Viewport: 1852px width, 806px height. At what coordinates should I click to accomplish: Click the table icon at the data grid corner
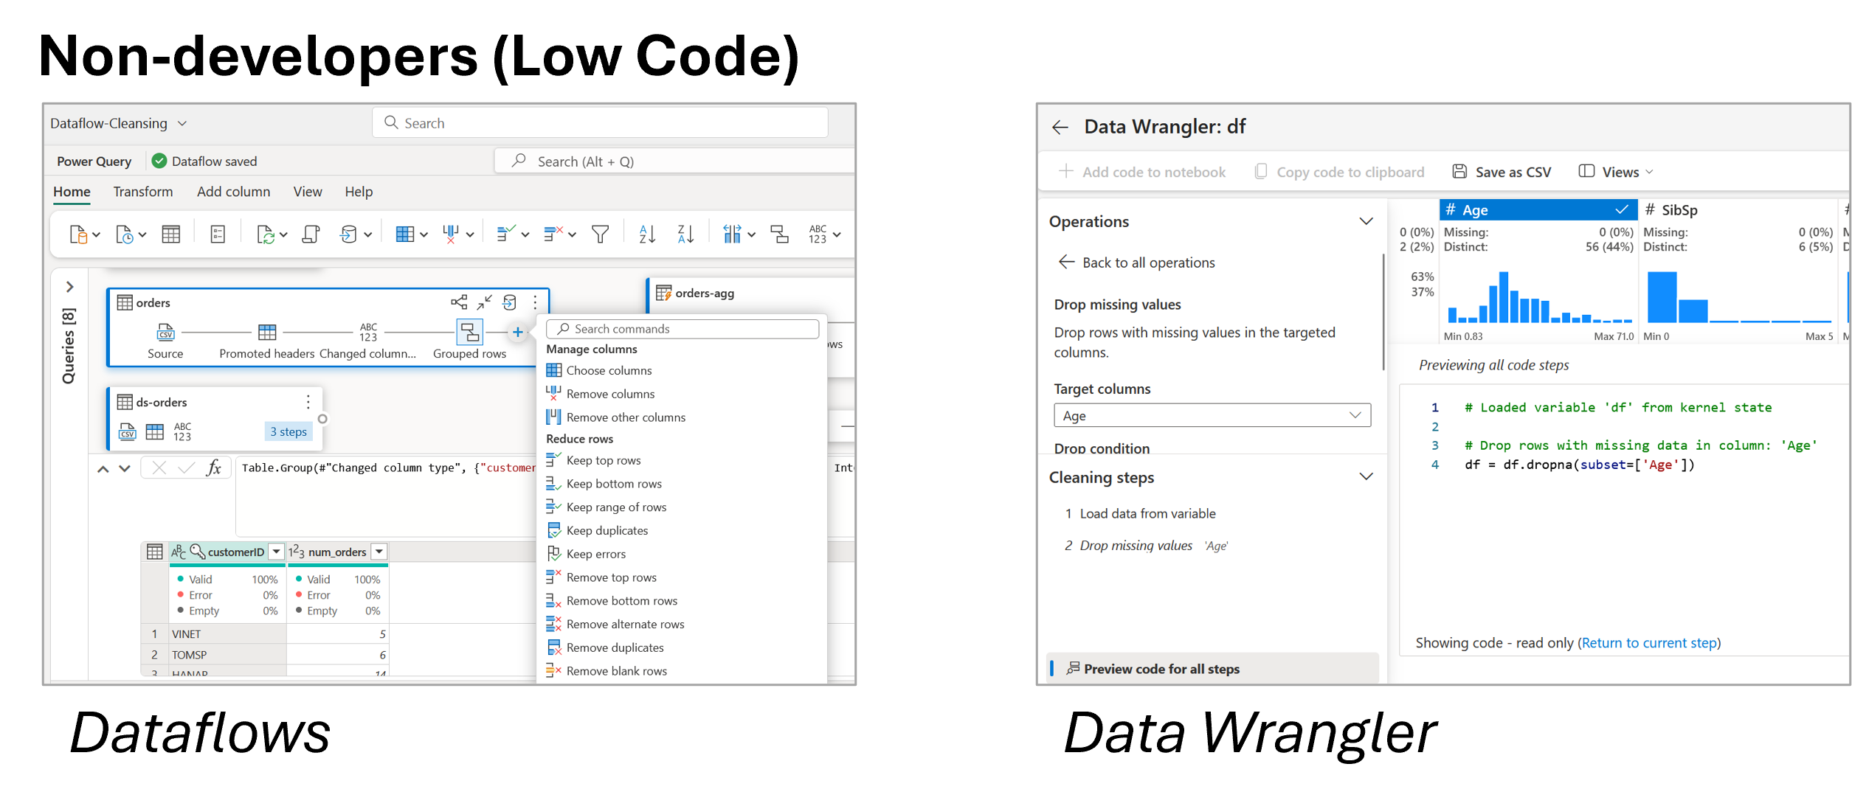tap(155, 552)
